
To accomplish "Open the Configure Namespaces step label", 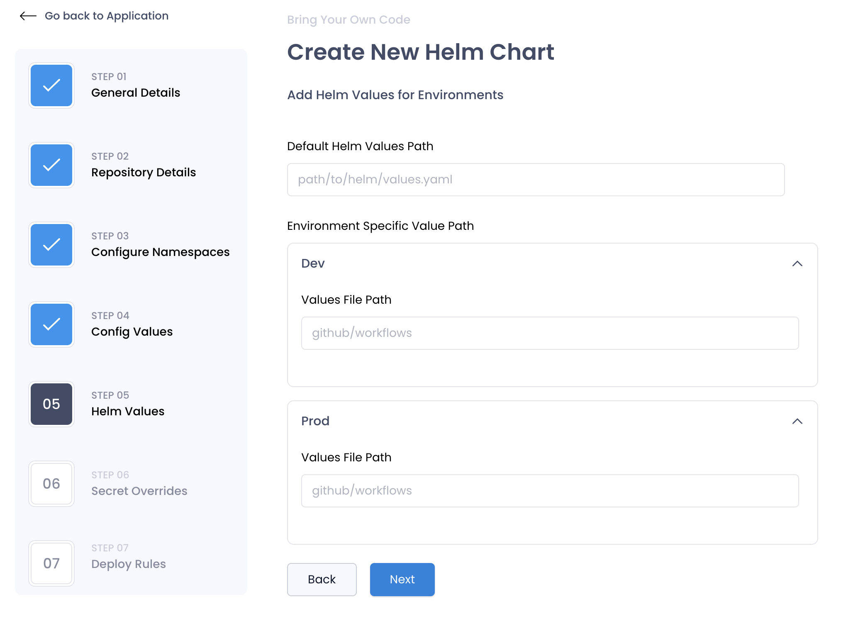I will click(x=160, y=252).
